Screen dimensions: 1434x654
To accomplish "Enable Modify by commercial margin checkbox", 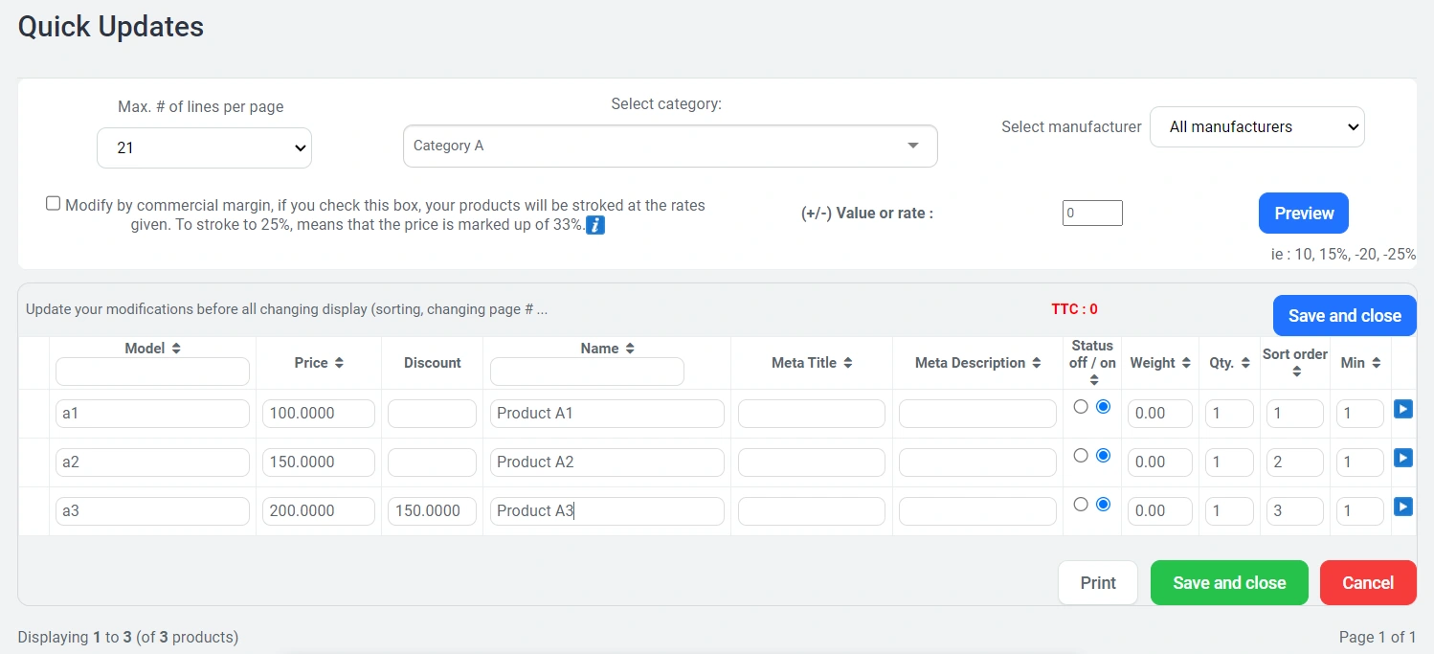I will pyautogui.click(x=54, y=203).
